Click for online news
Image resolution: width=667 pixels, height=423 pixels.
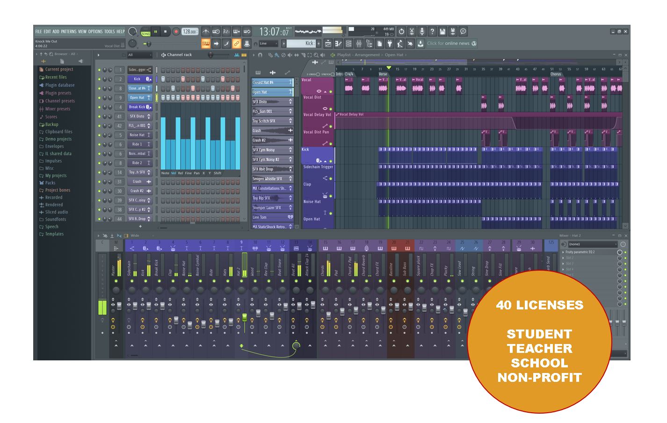pos(449,43)
